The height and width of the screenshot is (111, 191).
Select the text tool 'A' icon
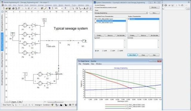point(84,8)
